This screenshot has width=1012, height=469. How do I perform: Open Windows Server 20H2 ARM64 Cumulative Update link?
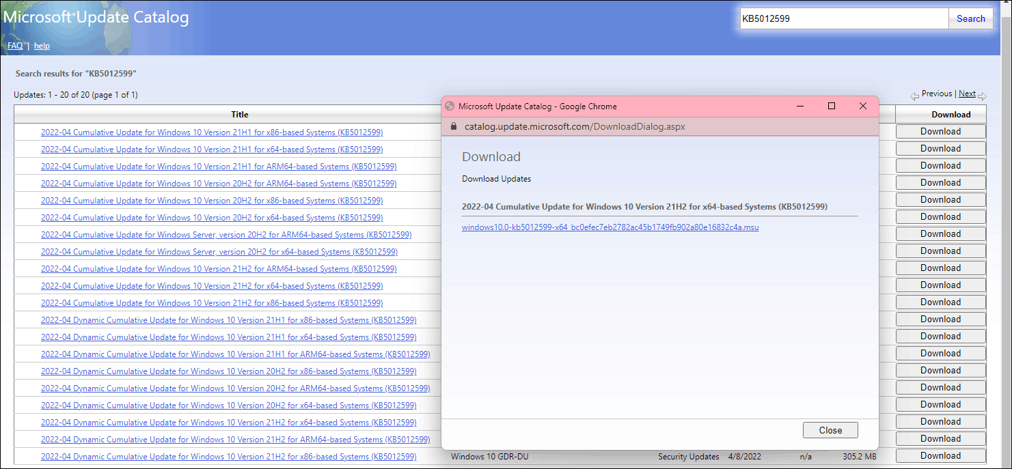coord(226,235)
